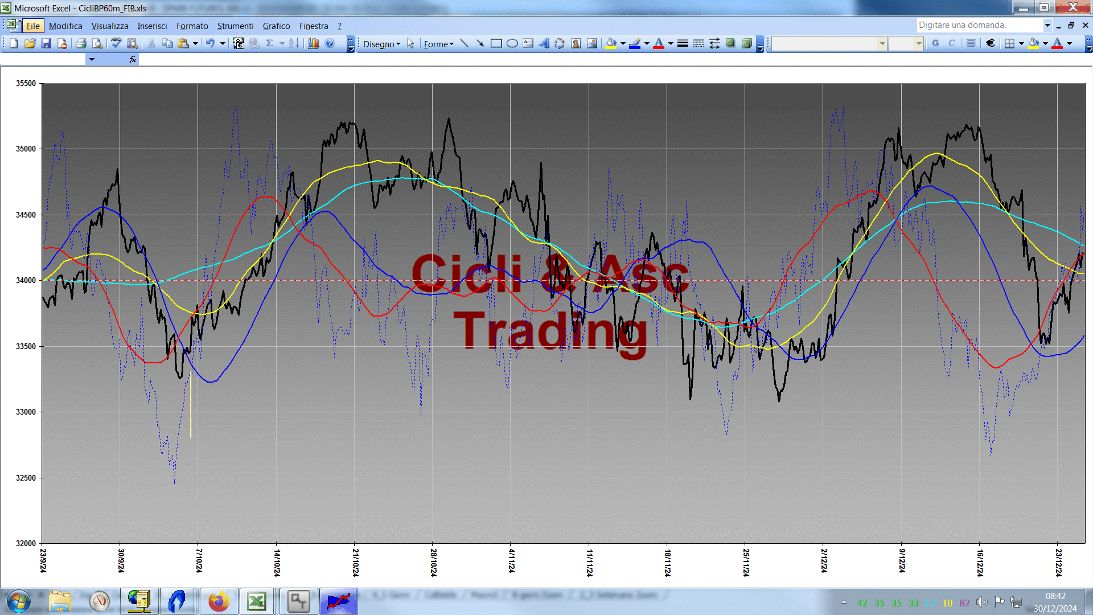Apply Euro currency format icon
Image resolution: width=1093 pixels, height=615 pixels.
[991, 43]
